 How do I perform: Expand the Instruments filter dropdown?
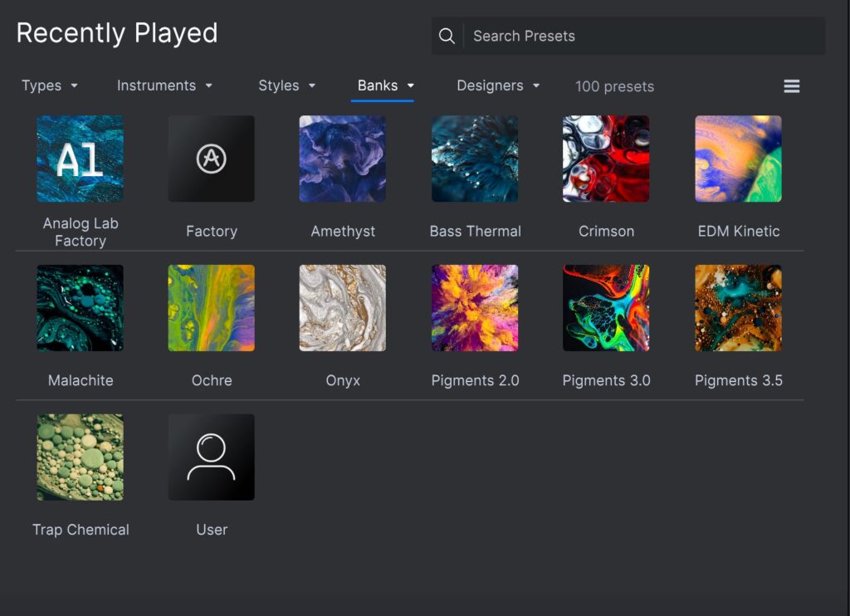click(164, 86)
